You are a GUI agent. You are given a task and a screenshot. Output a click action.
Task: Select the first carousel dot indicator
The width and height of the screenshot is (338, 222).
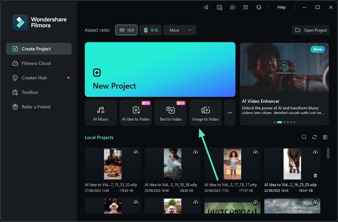[x=275, y=122]
